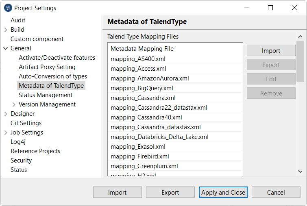This screenshot has width=307, height=206.
Task: Go to Status Management settings
Action: pos(46,95)
